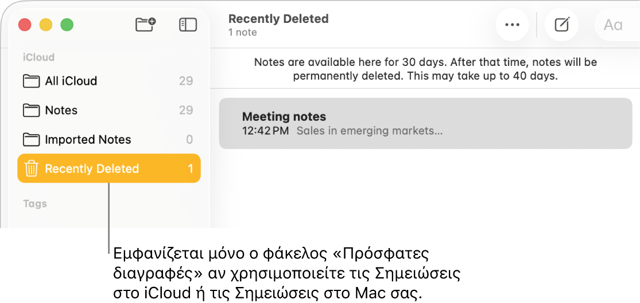Screen dimensions: 640x303
Task: Click the Imported Notes folder icon
Action: click(x=32, y=139)
